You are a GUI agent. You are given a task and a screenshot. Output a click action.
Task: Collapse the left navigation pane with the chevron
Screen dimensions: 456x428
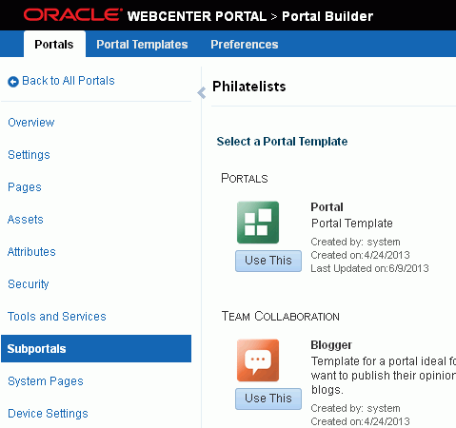point(202,93)
